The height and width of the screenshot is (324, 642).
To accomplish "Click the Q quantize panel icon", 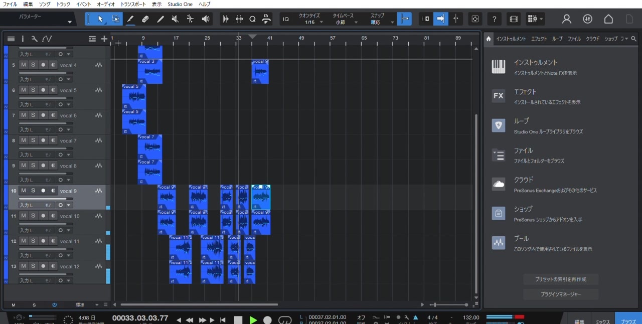I will coord(253,19).
